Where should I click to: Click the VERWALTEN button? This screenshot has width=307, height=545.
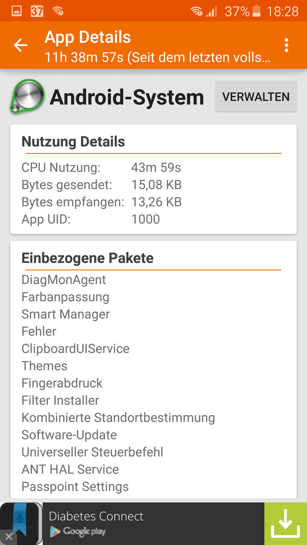[x=256, y=96]
